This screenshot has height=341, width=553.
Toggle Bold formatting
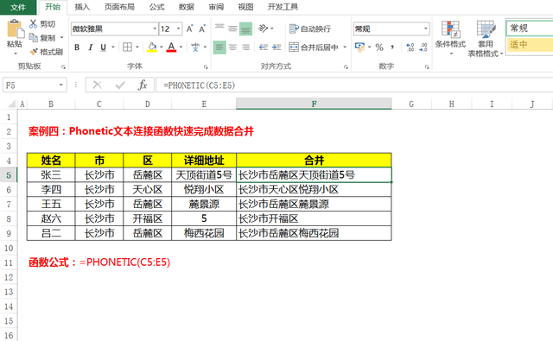coord(77,47)
